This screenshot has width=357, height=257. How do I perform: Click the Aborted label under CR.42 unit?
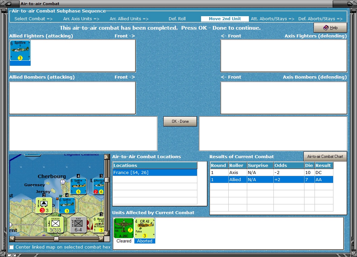(144, 241)
